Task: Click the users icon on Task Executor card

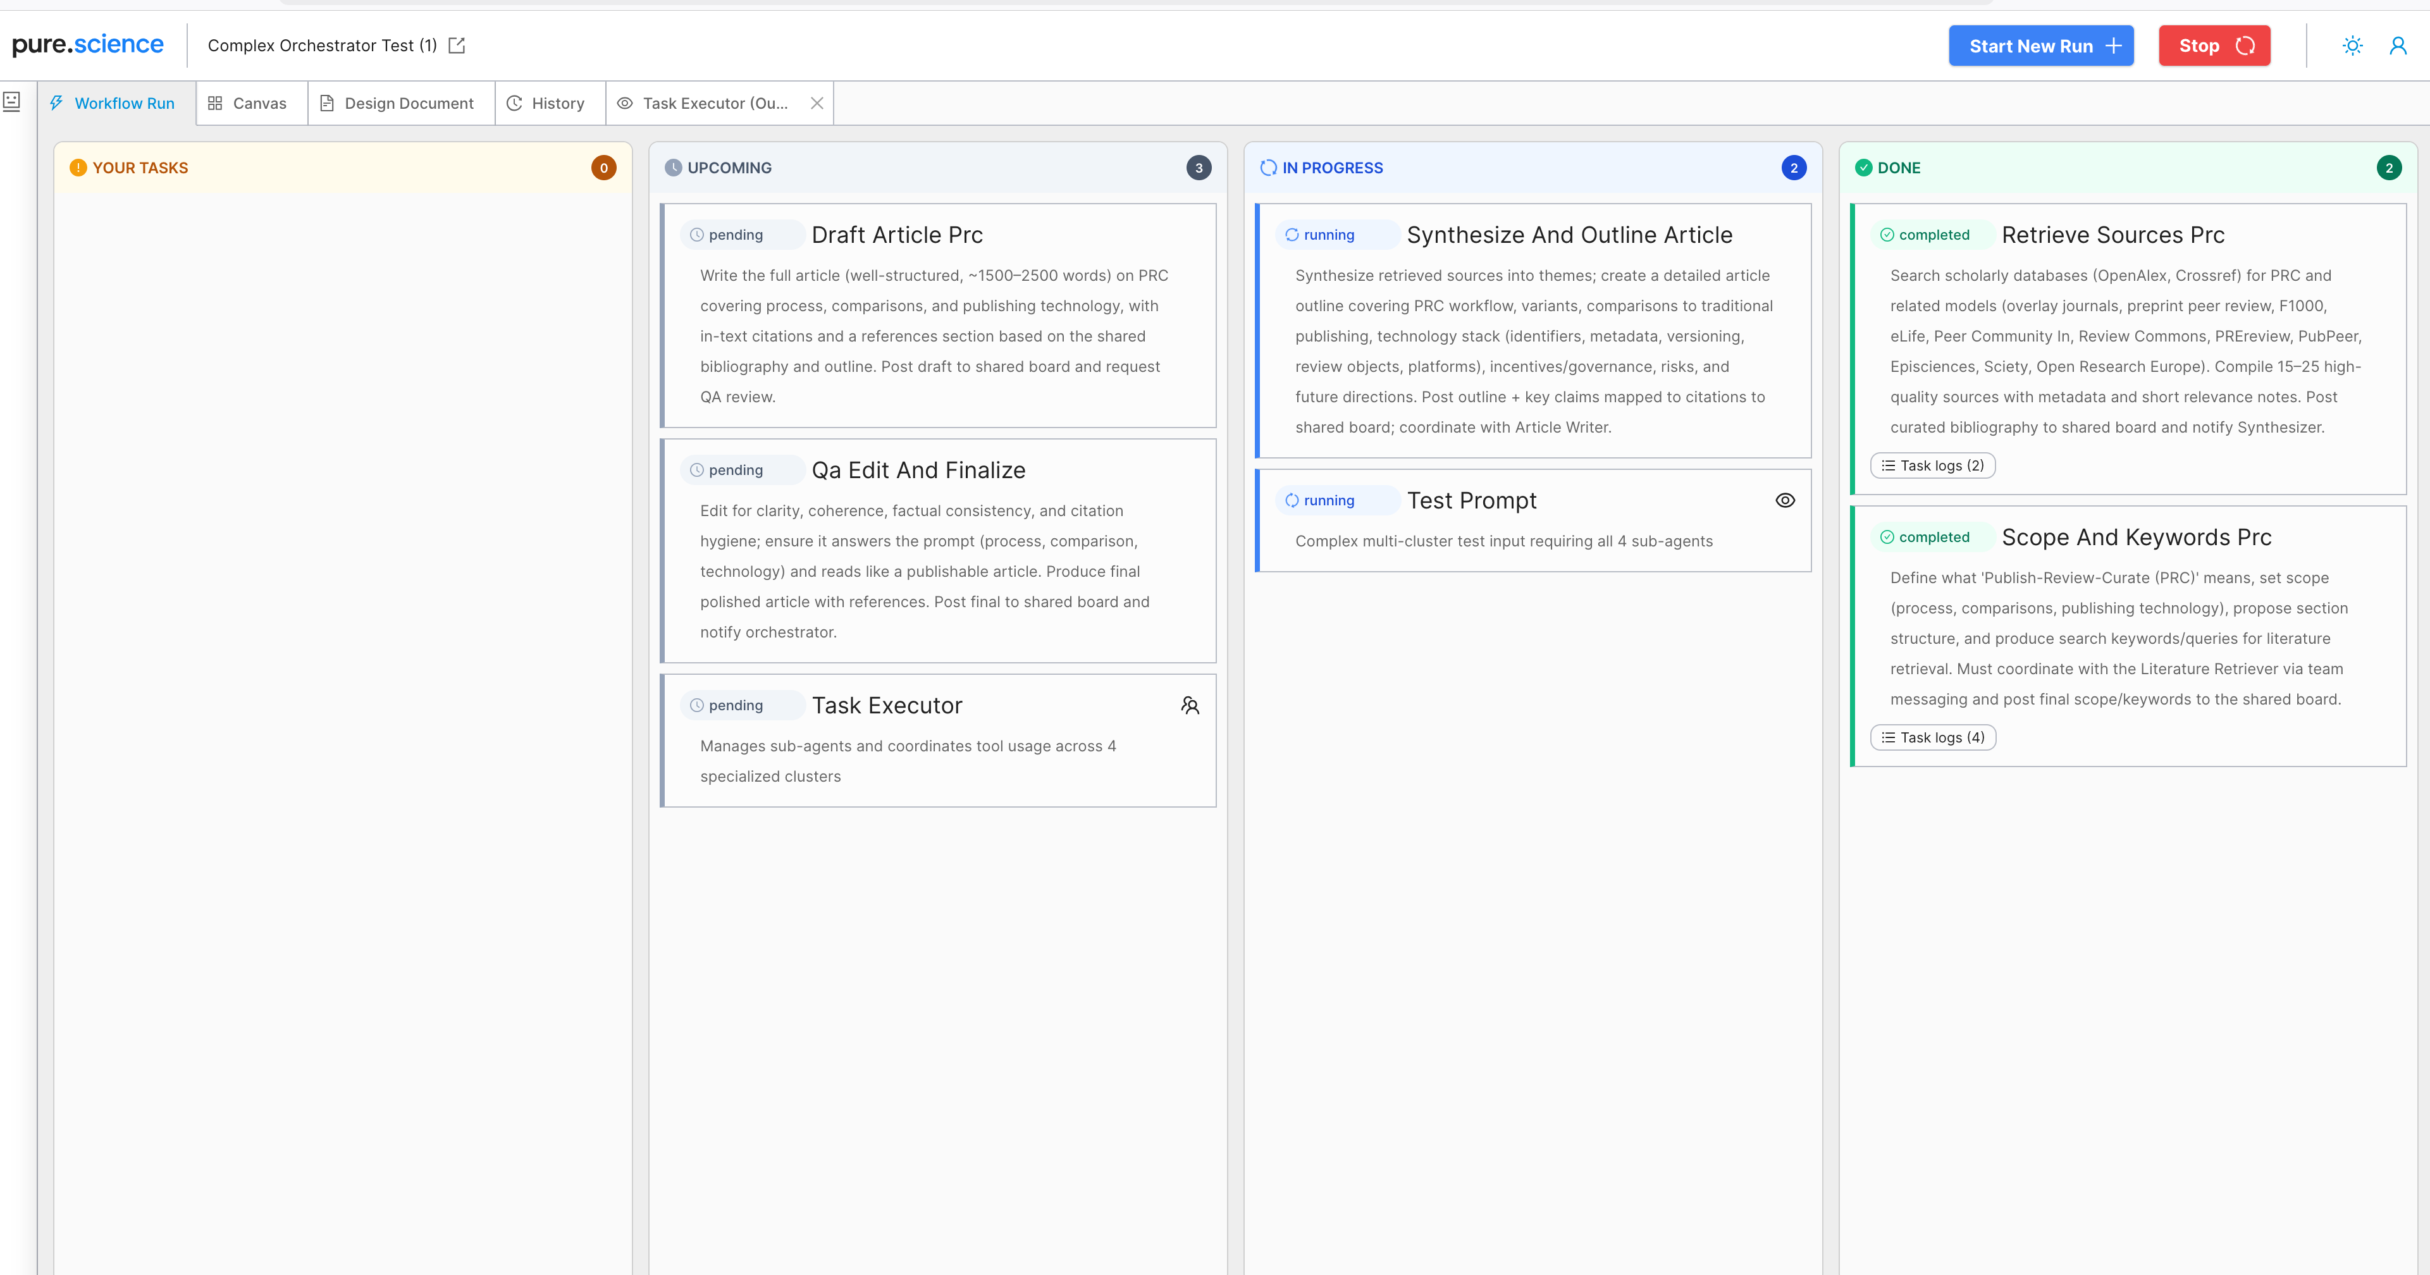Action: (1190, 705)
